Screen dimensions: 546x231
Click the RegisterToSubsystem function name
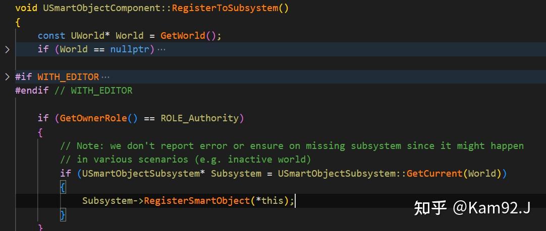pyautogui.click(x=225, y=8)
